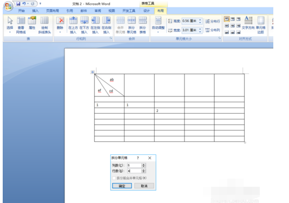The width and height of the screenshot is (289, 203).
Task: Open 单元格边距 (Cell Margins)
Action: click(x=261, y=25)
